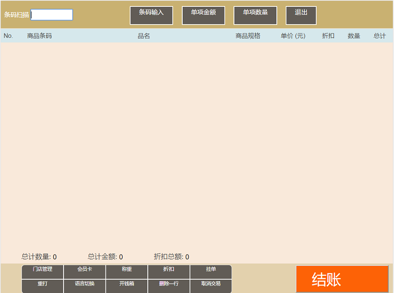The width and height of the screenshot is (394, 293).
Task: Click the 退出 exit button
Action: pos(301,16)
